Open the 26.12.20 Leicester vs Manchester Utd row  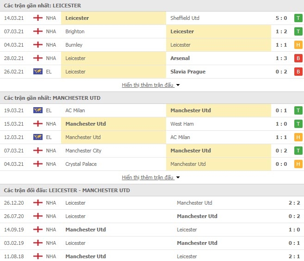152,203
